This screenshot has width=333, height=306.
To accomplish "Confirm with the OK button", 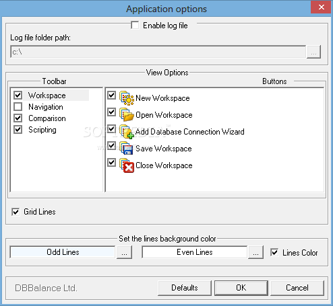I will 241,288.
